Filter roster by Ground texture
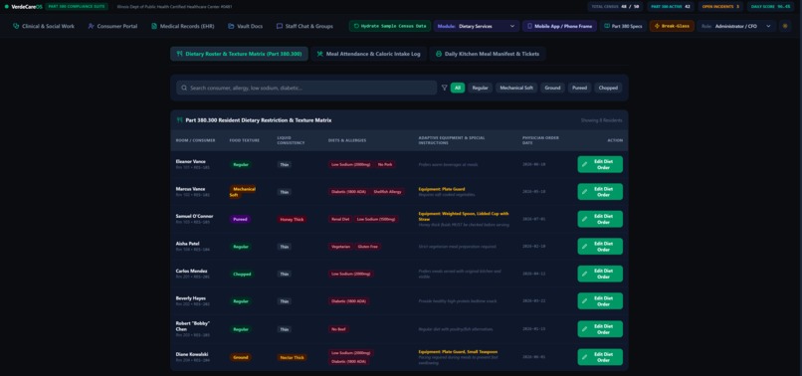 click(x=552, y=88)
